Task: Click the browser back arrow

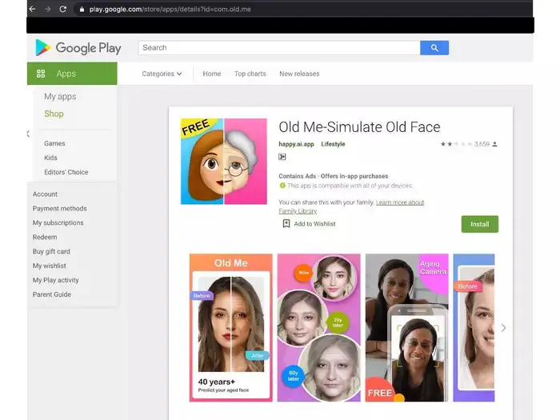Action: click(x=32, y=9)
